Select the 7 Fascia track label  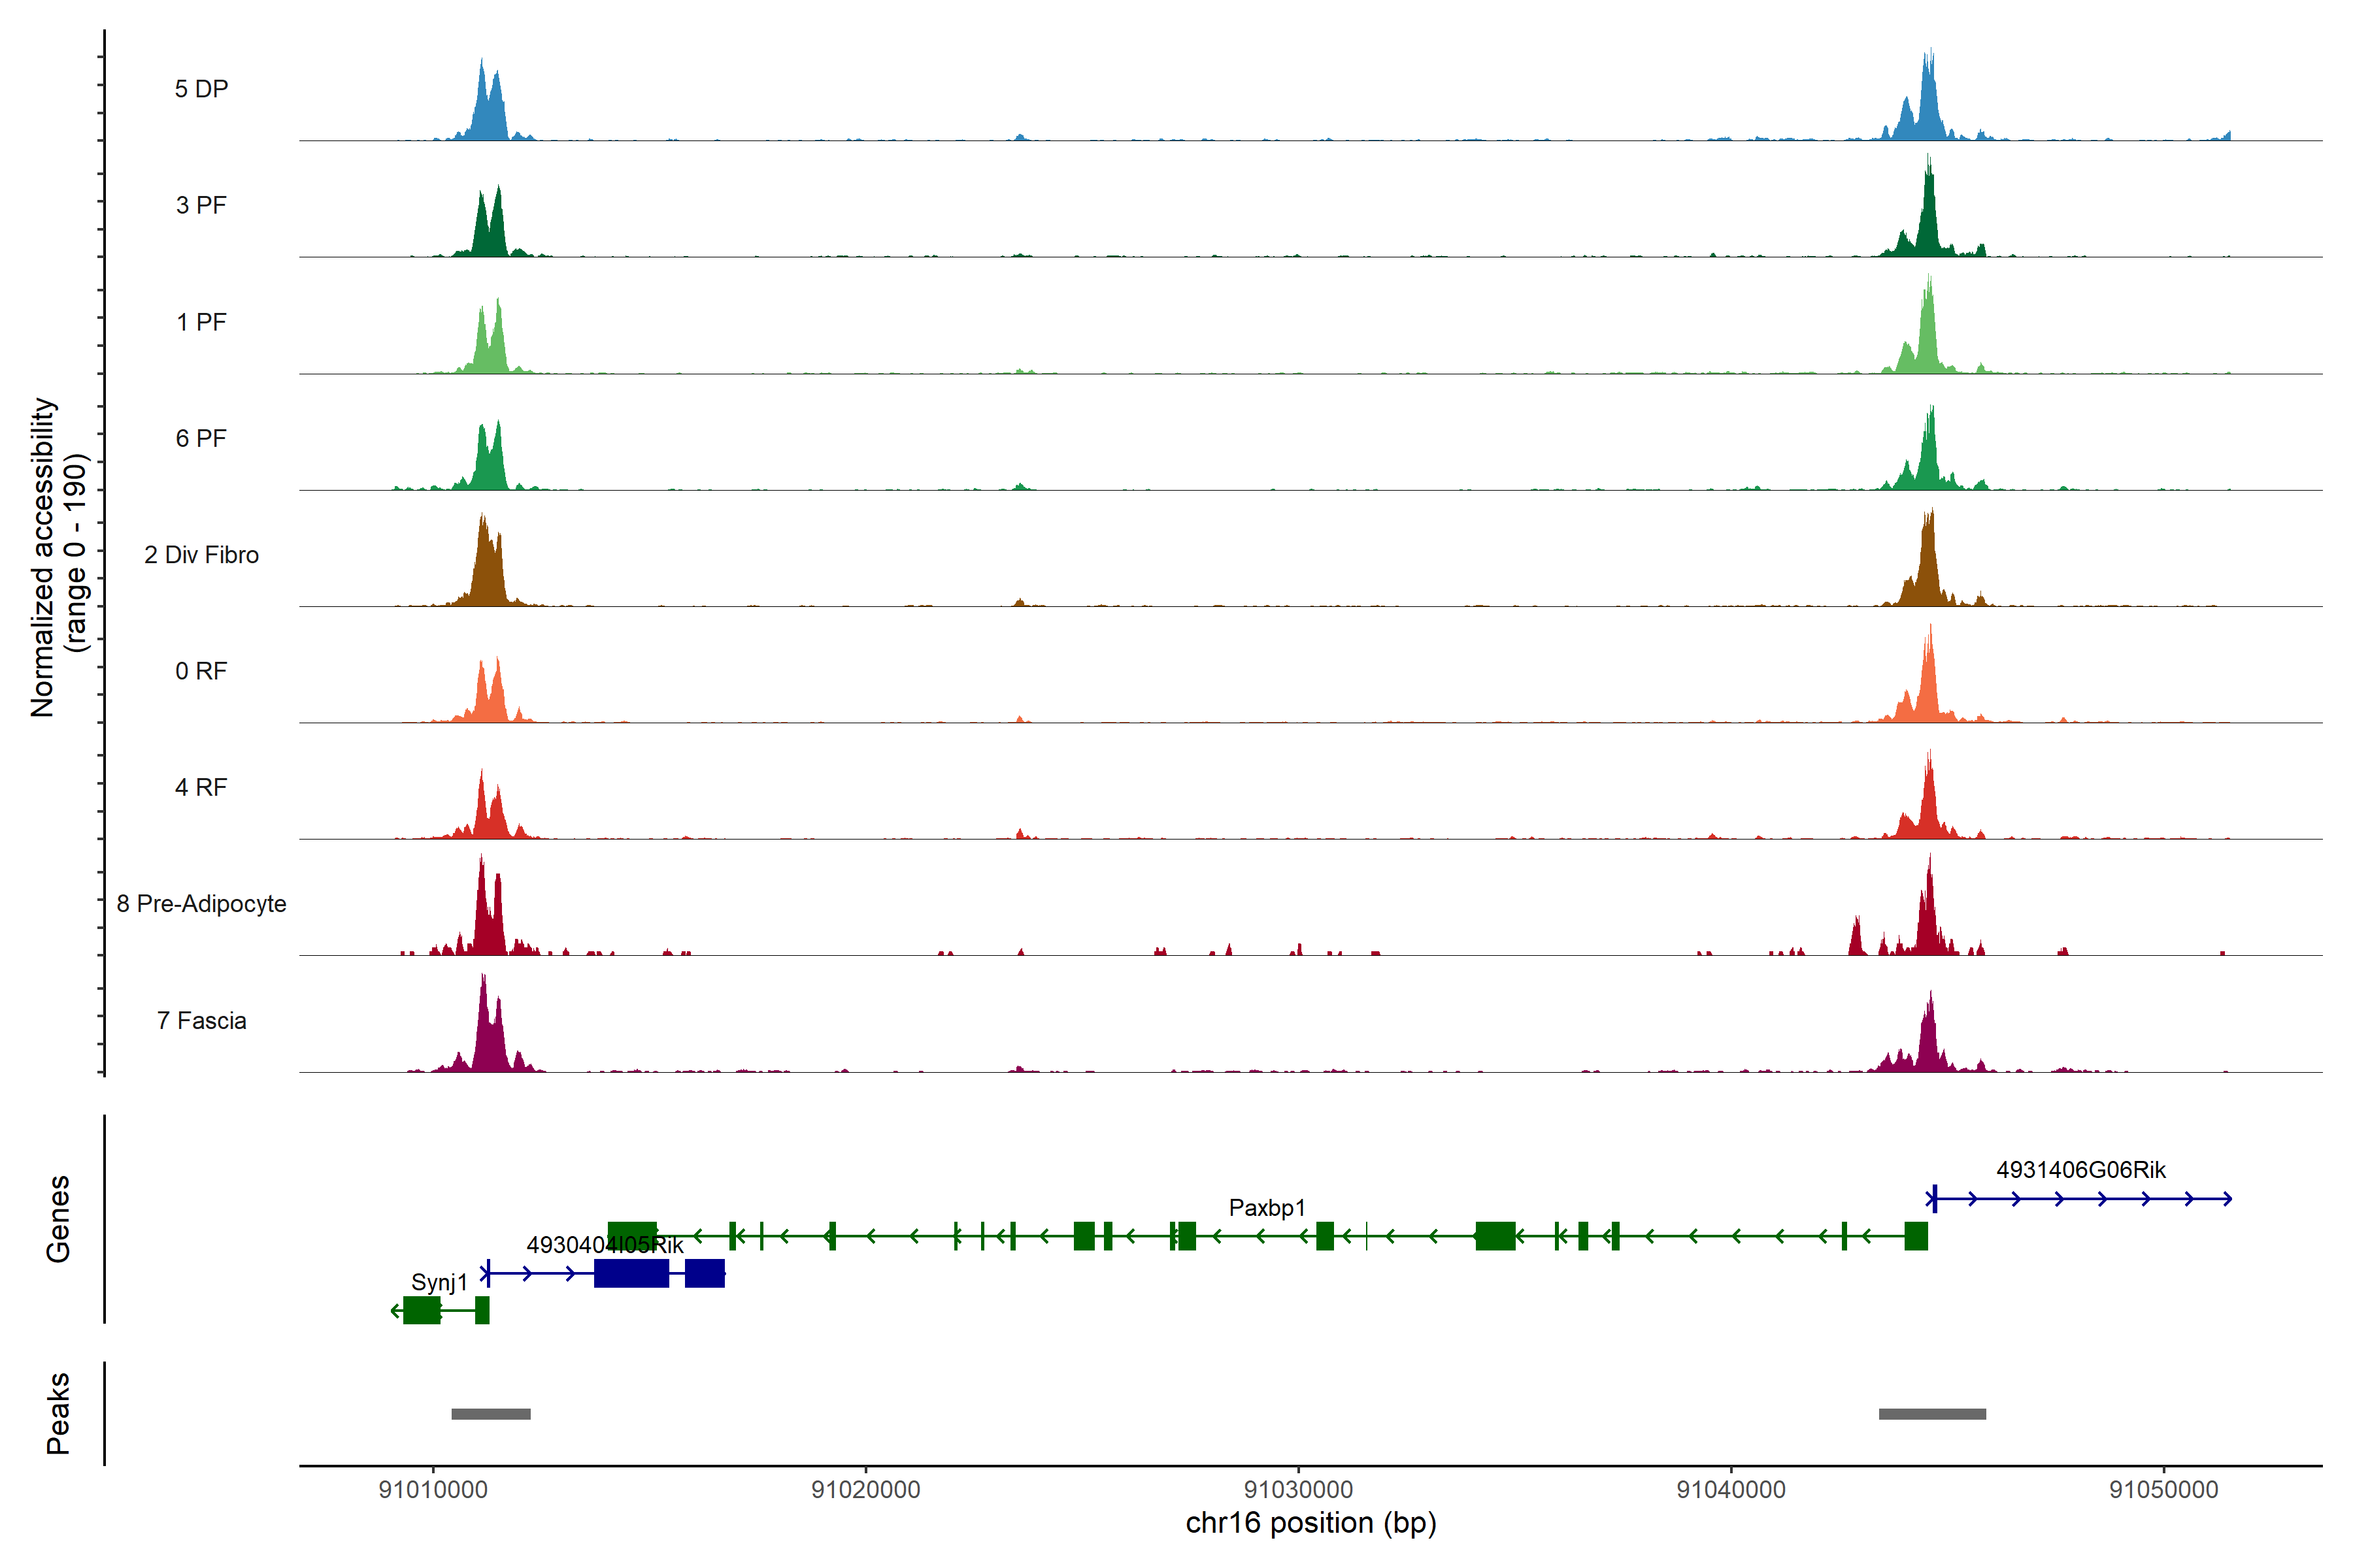click(x=201, y=1021)
